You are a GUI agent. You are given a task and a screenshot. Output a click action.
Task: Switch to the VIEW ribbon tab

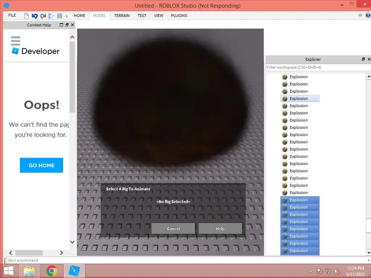pos(159,16)
